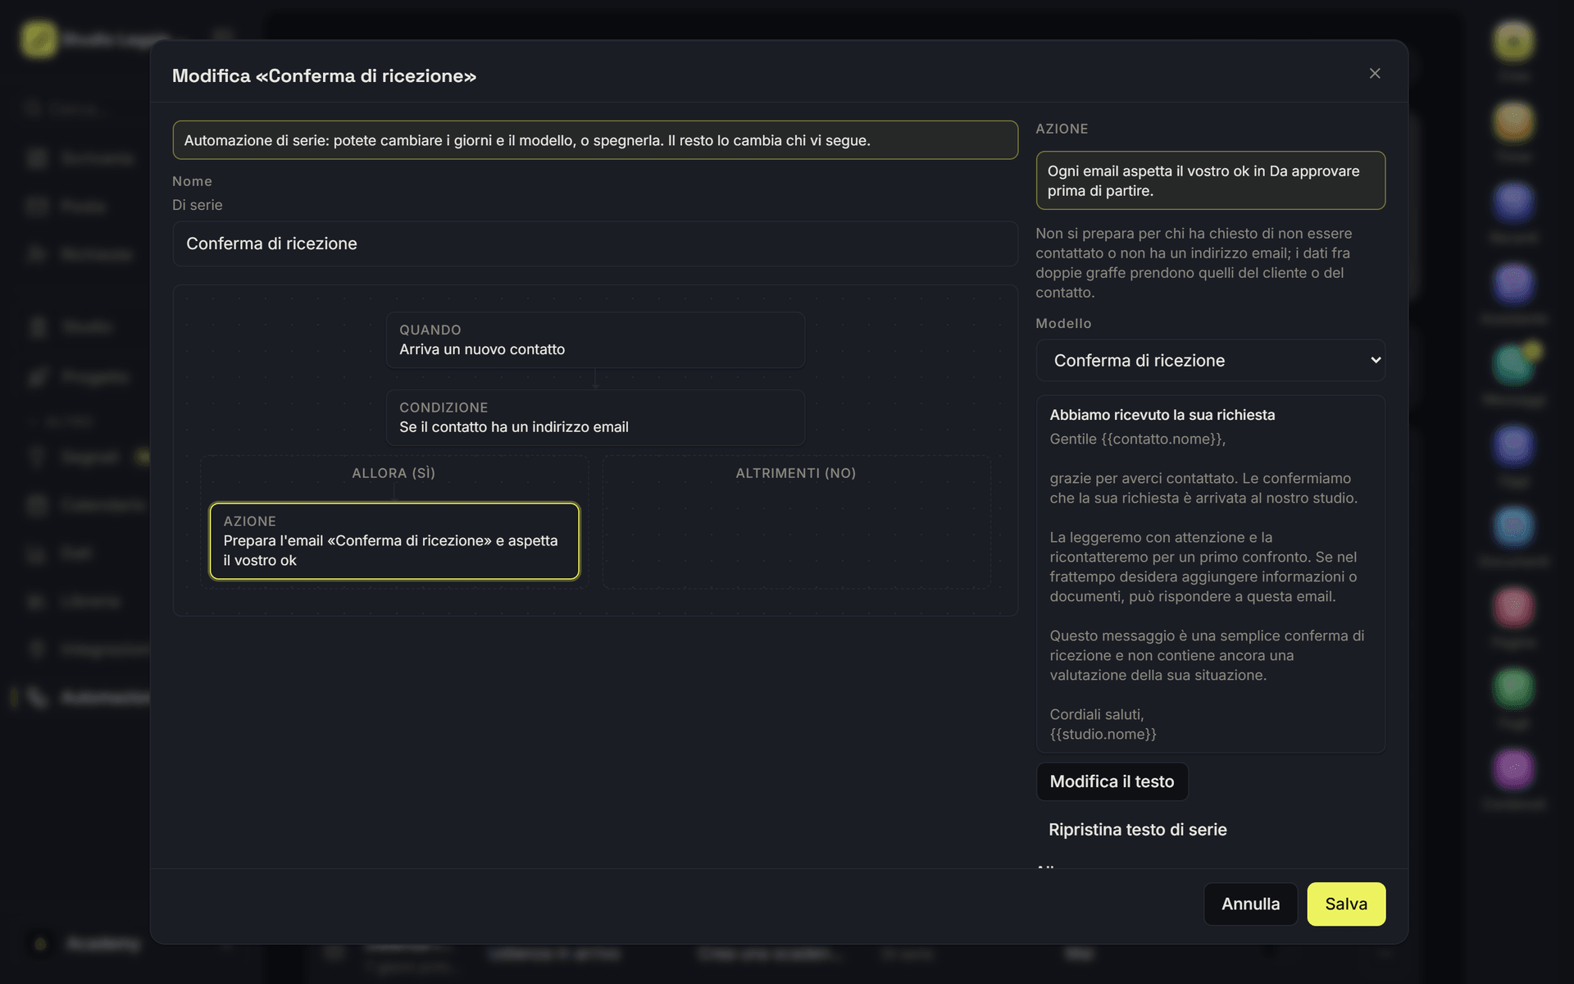The height and width of the screenshot is (984, 1574).
Task: Click Ripristina testo di serie
Action: pyautogui.click(x=1137, y=830)
